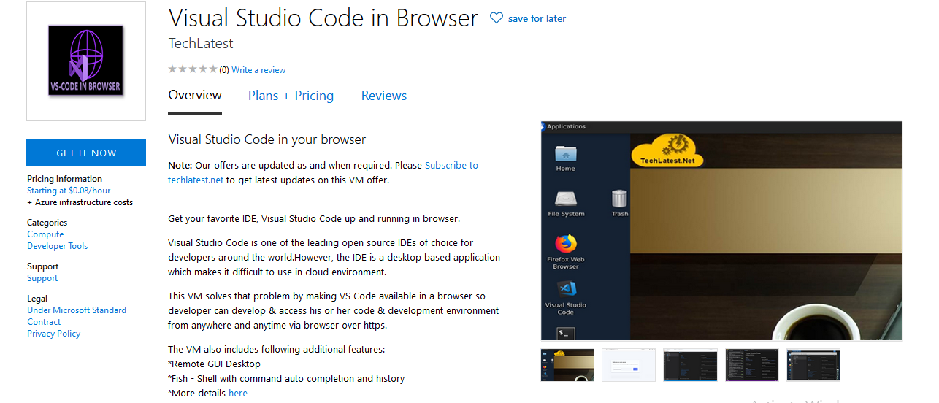939x403 pixels.
Task: Click the Remote GUI Desktop feature line
Action: 214,364
